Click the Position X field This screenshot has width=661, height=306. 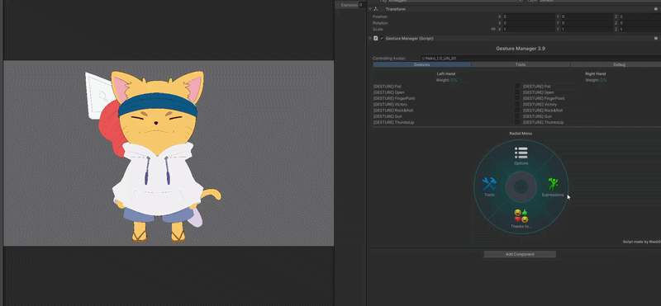(x=529, y=16)
